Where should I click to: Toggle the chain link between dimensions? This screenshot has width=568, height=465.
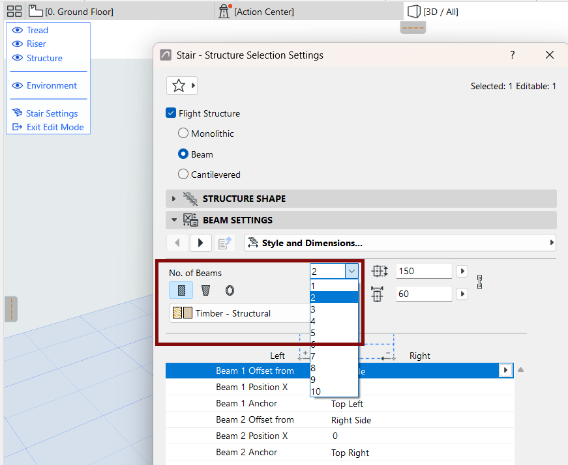pyautogui.click(x=479, y=282)
